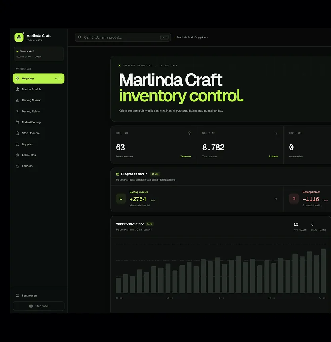Viewport: 331px width, 342px height.
Task: Click the Laporan chart icon
Action: tap(18, 166)
